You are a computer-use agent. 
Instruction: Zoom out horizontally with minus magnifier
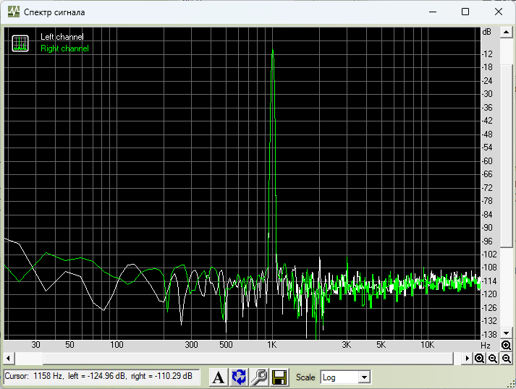click(493, 358)
